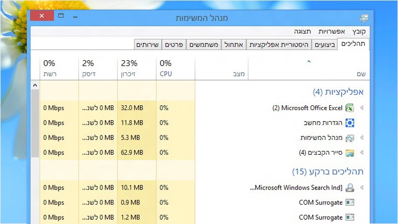This screenshot has width=398, height=224.
Task: Select the first COM Surrogate name
Action: click(321, 203)
